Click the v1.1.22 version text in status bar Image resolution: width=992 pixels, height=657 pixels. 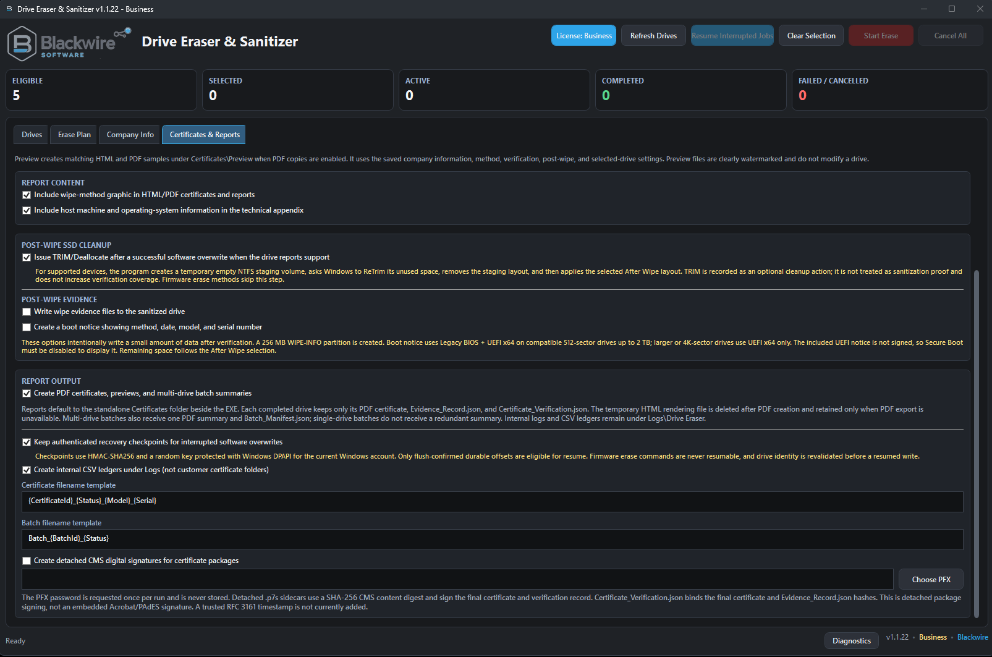(x=897, y=637)
